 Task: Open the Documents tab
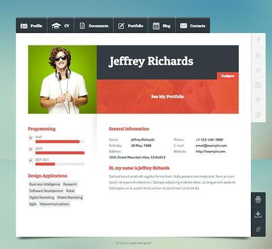(93, 25)
